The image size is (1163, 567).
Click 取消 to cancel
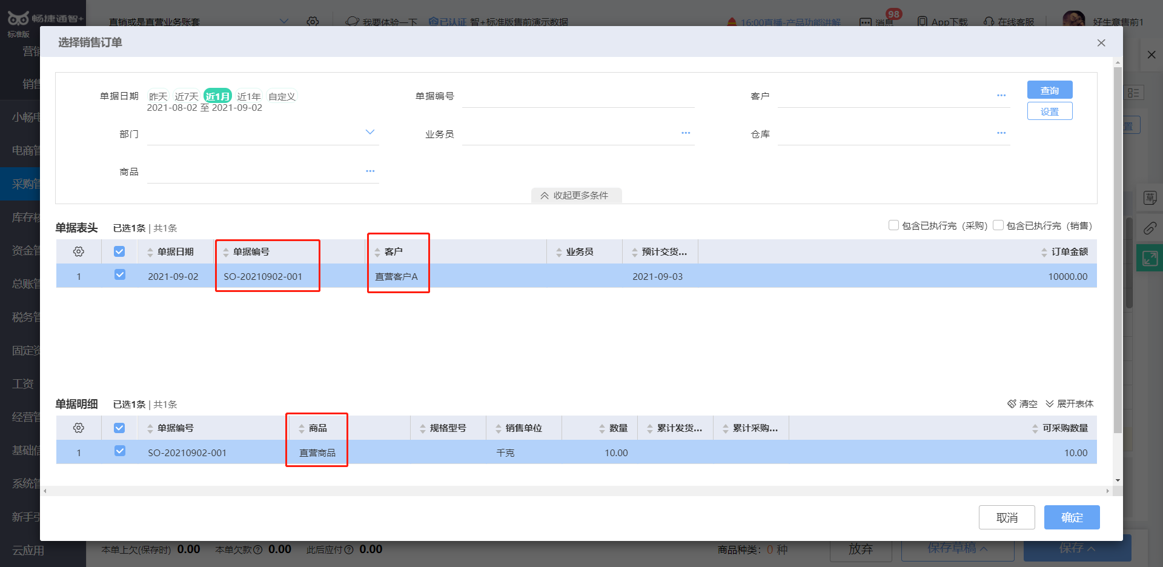tap(1007, 517)
